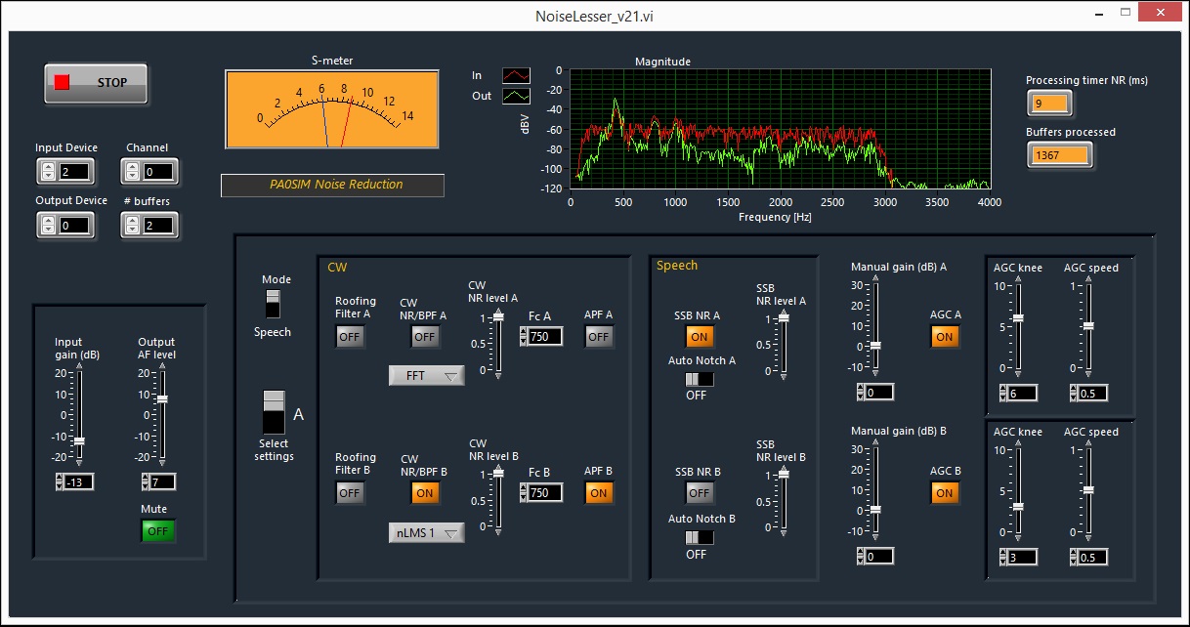
Task: Open the nLMS 1 algorithm dropdown
Action: tap(427, 533)
